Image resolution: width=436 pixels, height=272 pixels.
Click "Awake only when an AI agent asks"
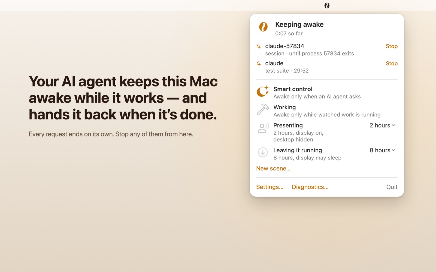pyautogui.click(x=317, y=97)
